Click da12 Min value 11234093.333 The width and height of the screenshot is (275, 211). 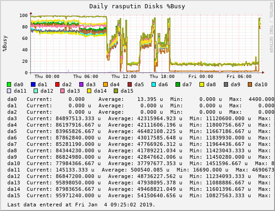(x=225, y=176)
